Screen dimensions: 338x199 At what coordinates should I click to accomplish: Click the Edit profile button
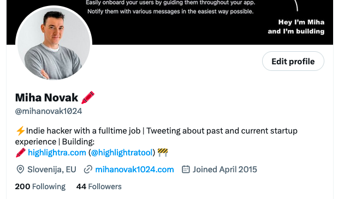pyautogui.click(x=293, y=61)
